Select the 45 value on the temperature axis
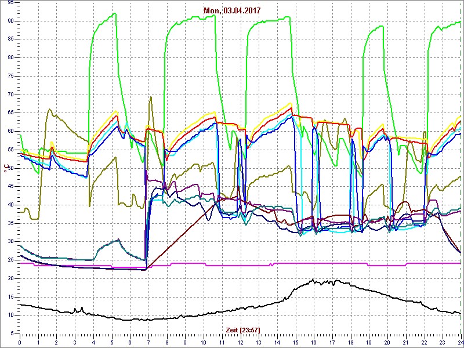464x348 pixels. click(10, 187)
